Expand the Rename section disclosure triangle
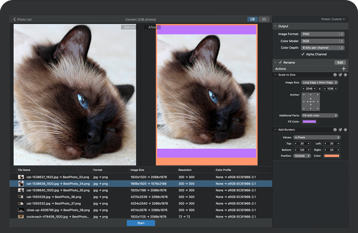The height and width of the screenshot is (233, 358). click(x=276, y=62)
